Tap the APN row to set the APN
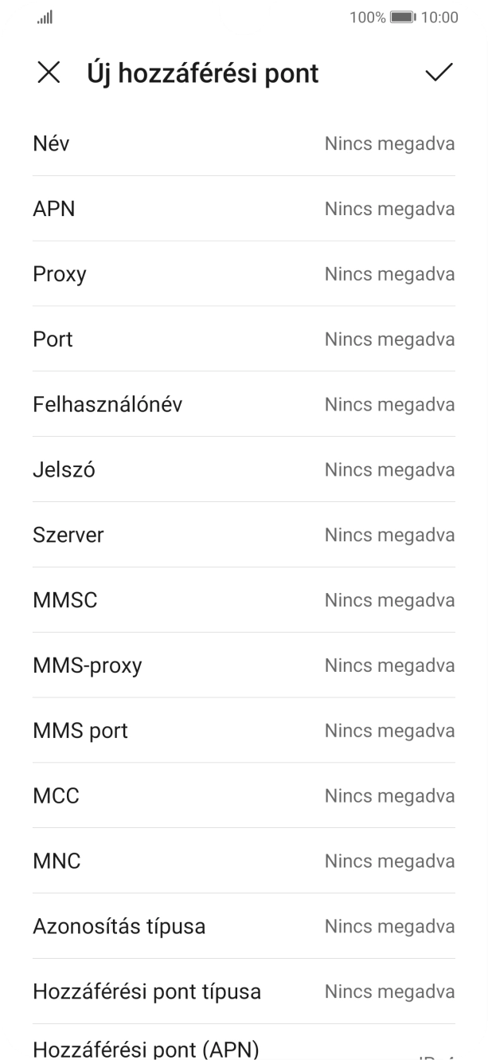 (244, 209)
